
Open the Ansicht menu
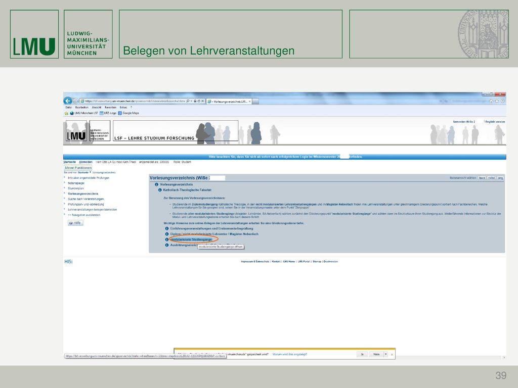[97, 107]
